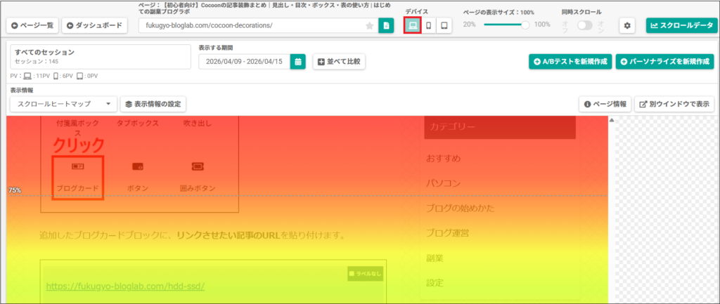Image resolution: width=720 pixels, height=304 pixels.
Task: Click 並べて比較 button
Action: click(x=339, y=62)
